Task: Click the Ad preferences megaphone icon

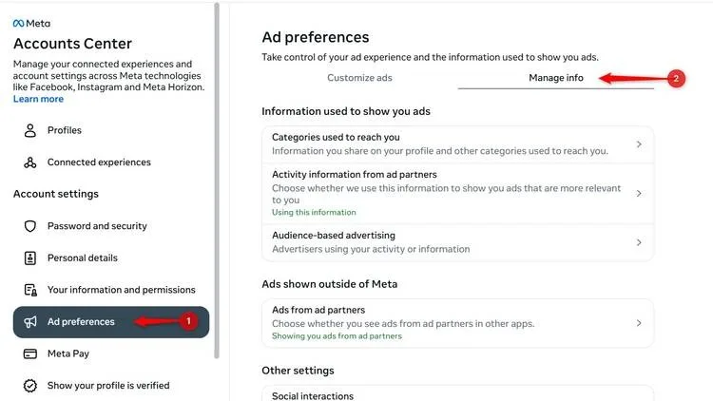Action: [30, 322]
